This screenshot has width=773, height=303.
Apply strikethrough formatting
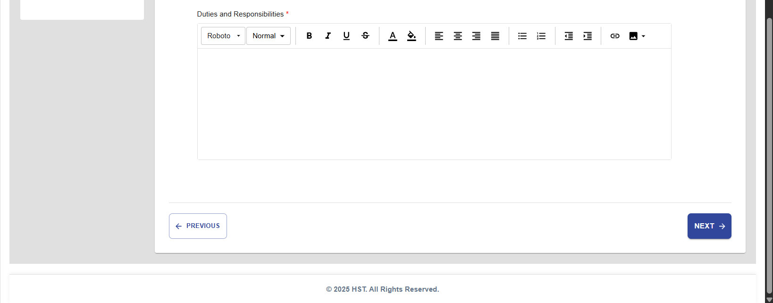365,36
